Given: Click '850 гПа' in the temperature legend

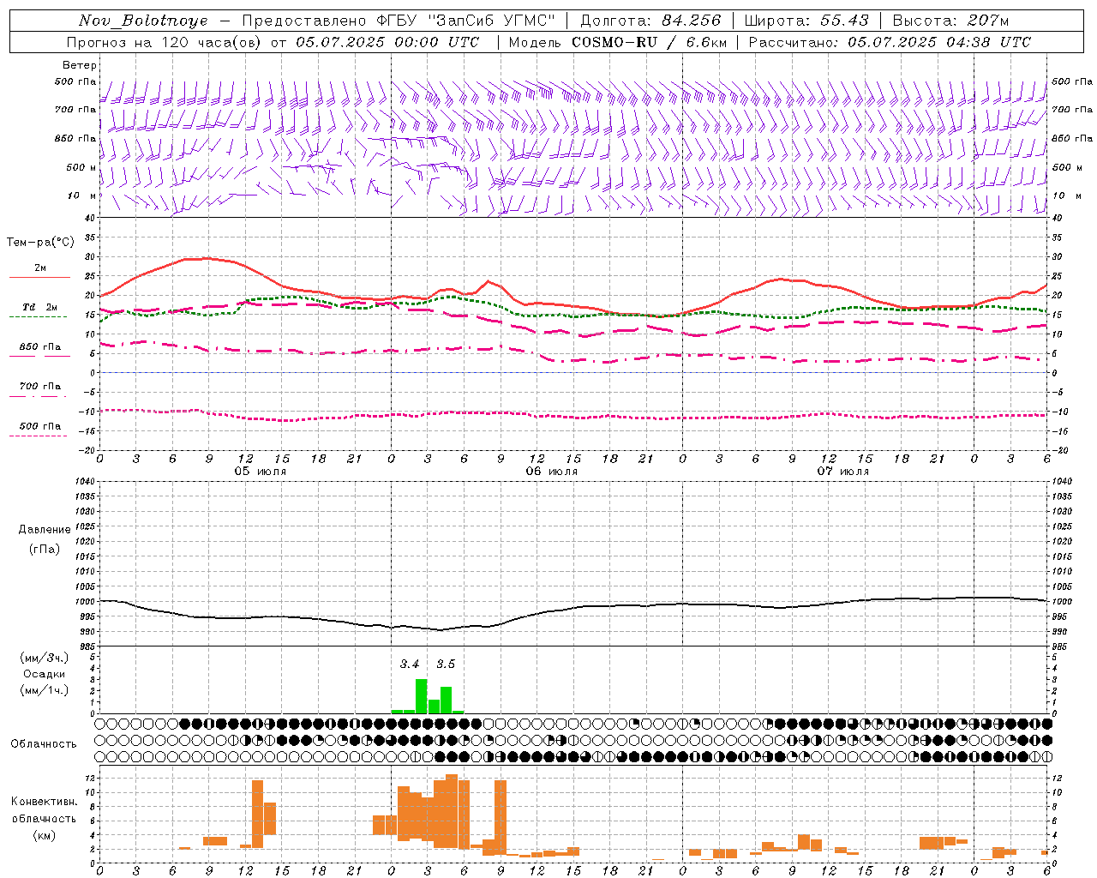Looking at the screenshot, I should [40, 347].
